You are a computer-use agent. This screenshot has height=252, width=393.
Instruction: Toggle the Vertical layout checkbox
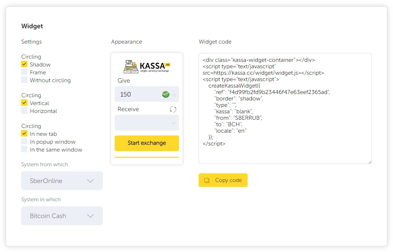click(x=24, y=103)
